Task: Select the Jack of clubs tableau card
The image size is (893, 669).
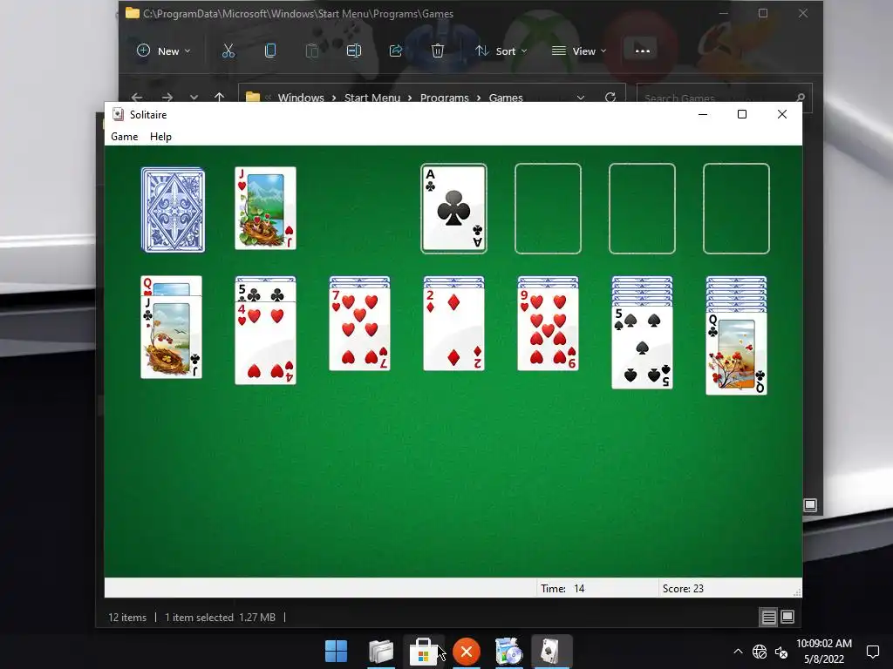Action: coord(172,337)
